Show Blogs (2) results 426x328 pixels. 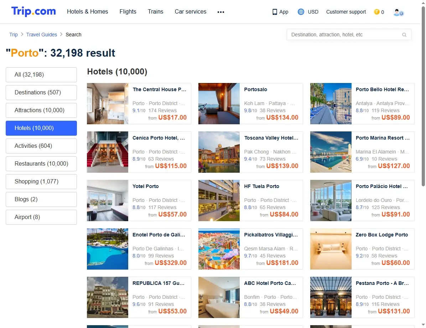pos(41,199)
